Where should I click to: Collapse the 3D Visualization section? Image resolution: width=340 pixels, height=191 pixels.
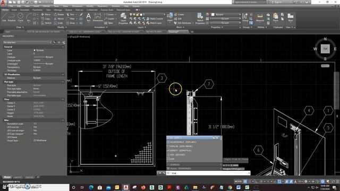63,74
